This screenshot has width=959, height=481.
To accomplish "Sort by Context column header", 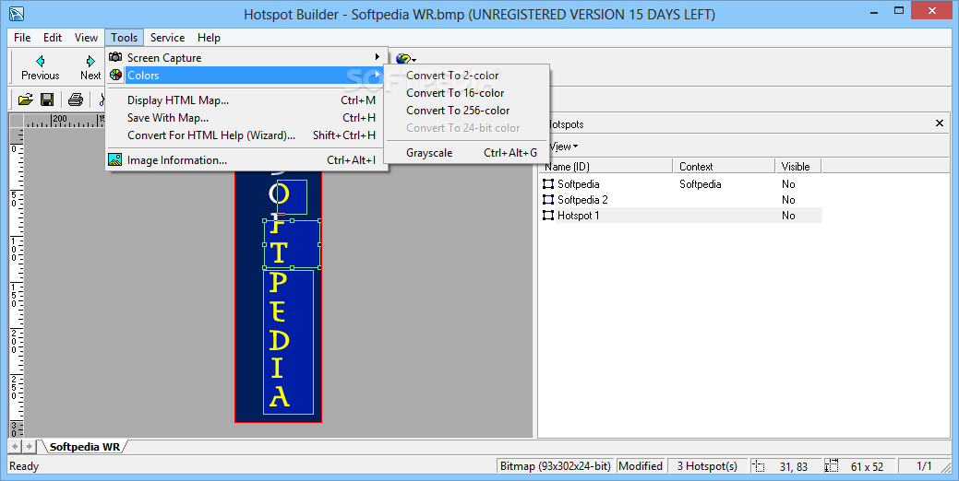I will point(723,166).
